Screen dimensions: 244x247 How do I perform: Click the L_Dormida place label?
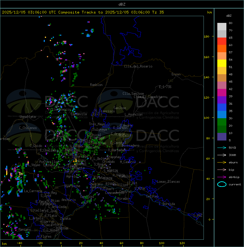(167, 204)
